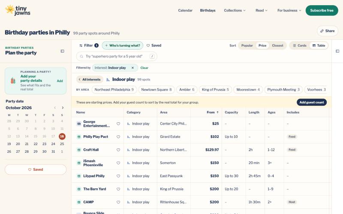Open the George Entertainment row icon
The width and height of the screenshot is (343, 214).
[79, 124]
